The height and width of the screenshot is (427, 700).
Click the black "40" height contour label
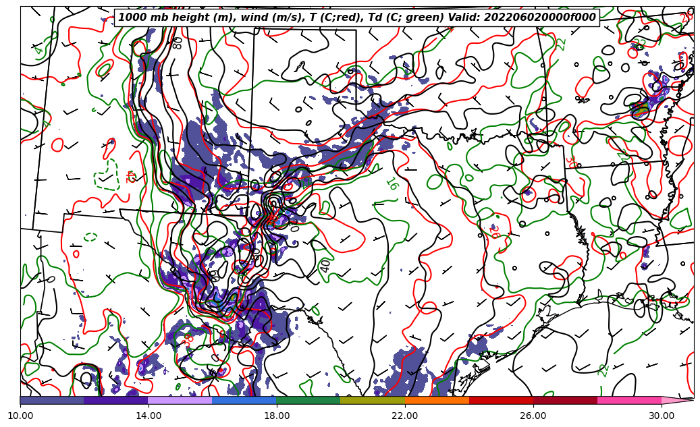click(x=325, y=266)
